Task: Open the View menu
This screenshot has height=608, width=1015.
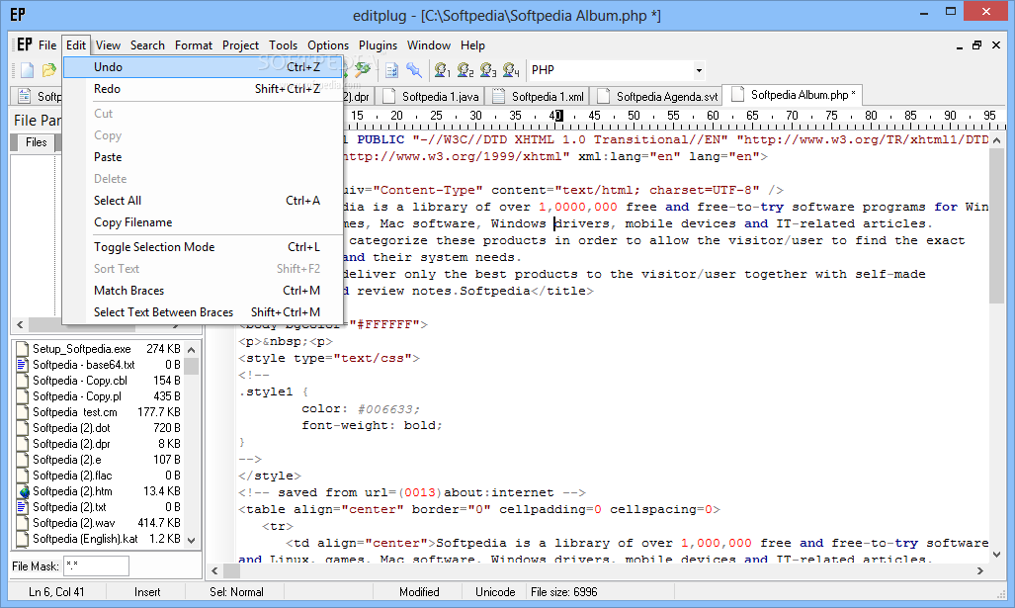Action: click(108, 44)
